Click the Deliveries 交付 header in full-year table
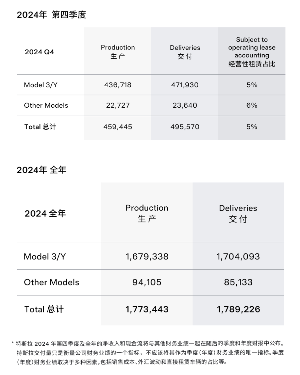 238,213
